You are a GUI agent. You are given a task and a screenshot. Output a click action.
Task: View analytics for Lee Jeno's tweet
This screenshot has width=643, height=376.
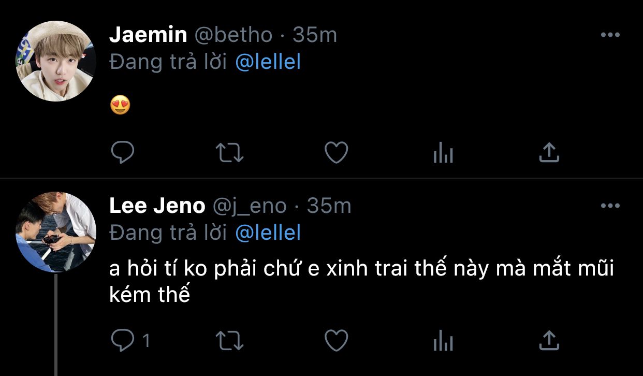point(443,341)
